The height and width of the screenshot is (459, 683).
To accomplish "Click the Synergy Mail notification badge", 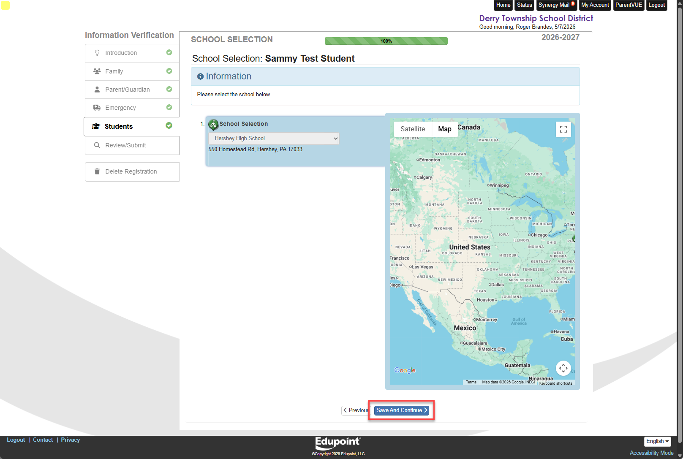I will (x=573, y=3).
